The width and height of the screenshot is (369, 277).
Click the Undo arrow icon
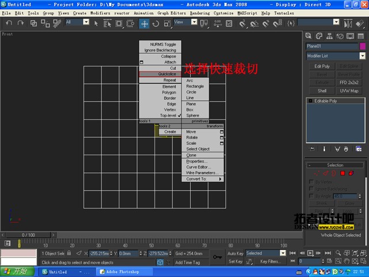click(9, 23)
